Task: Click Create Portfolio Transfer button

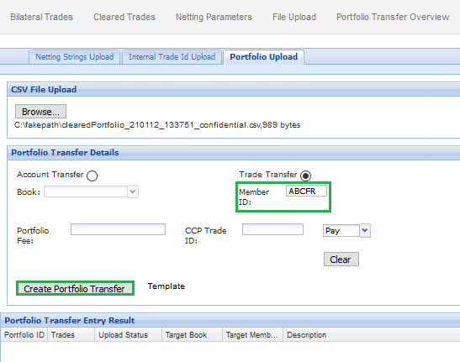Action: click(75, 289)
